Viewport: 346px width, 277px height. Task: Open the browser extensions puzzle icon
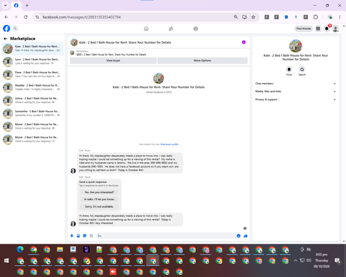[316, 17]
